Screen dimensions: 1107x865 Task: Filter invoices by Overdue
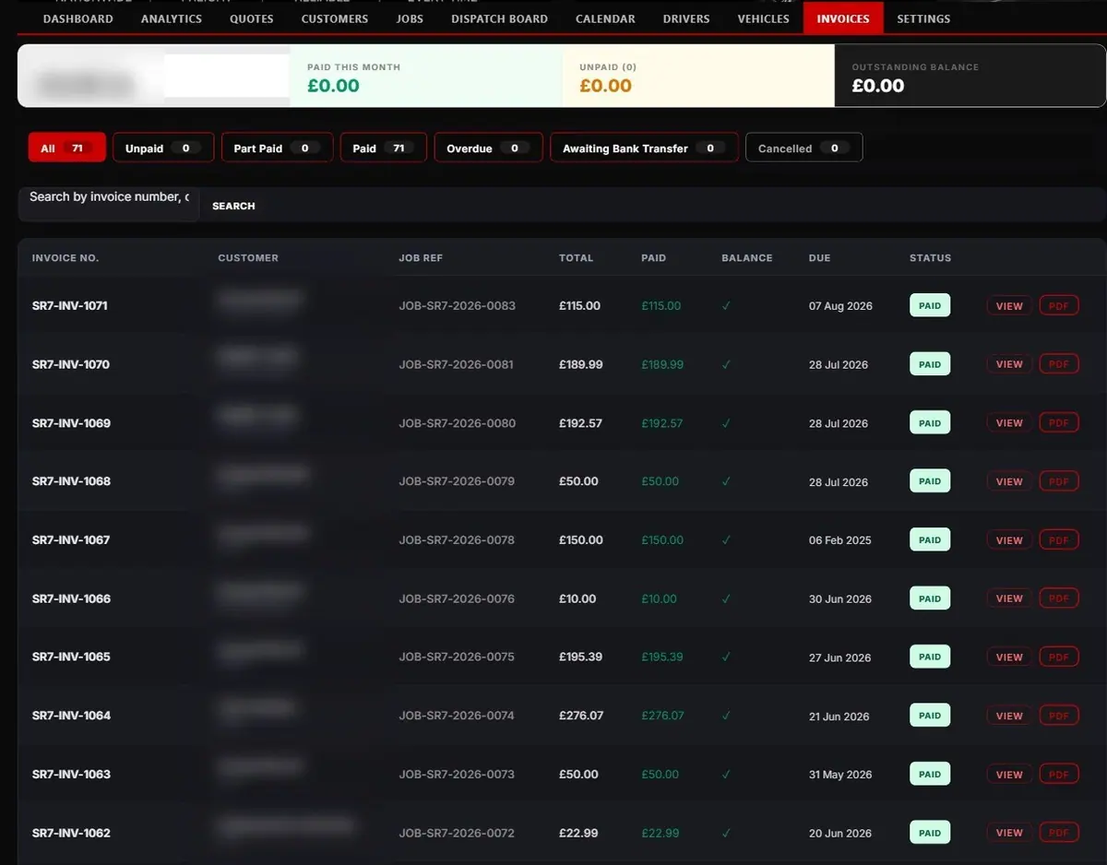coord(488,148)
